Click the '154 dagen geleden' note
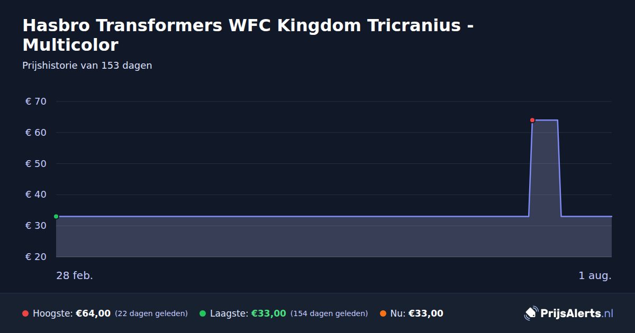The image size is (635, 333). coord(329,313)
